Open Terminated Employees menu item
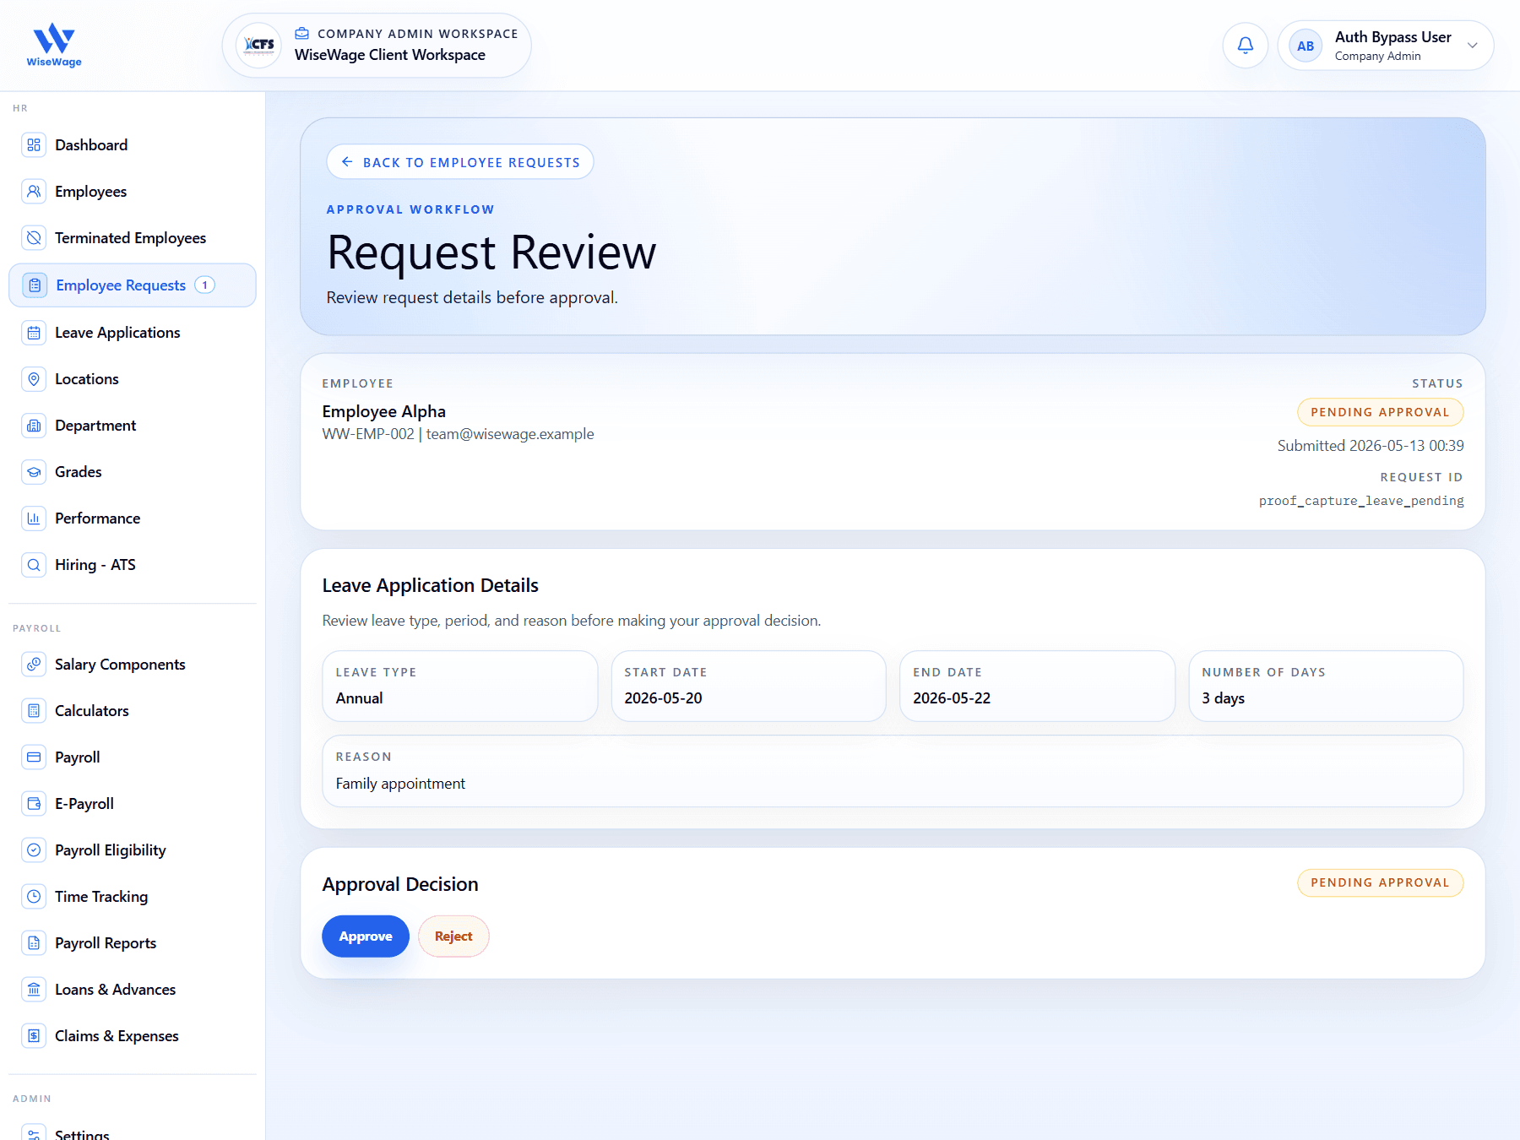The width and height of the screenshot is (1520, 1140). coord(133,238)
